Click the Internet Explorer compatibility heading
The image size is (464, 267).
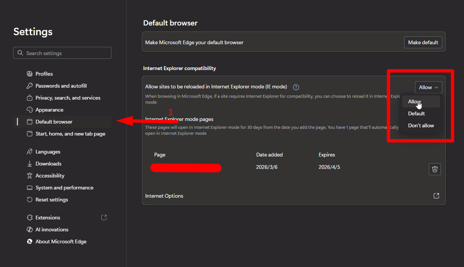[x=180, y=68]
